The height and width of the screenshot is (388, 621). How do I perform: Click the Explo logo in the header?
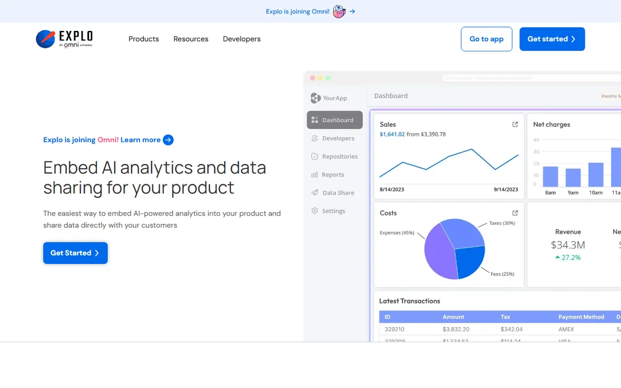(x=64, y=39)
